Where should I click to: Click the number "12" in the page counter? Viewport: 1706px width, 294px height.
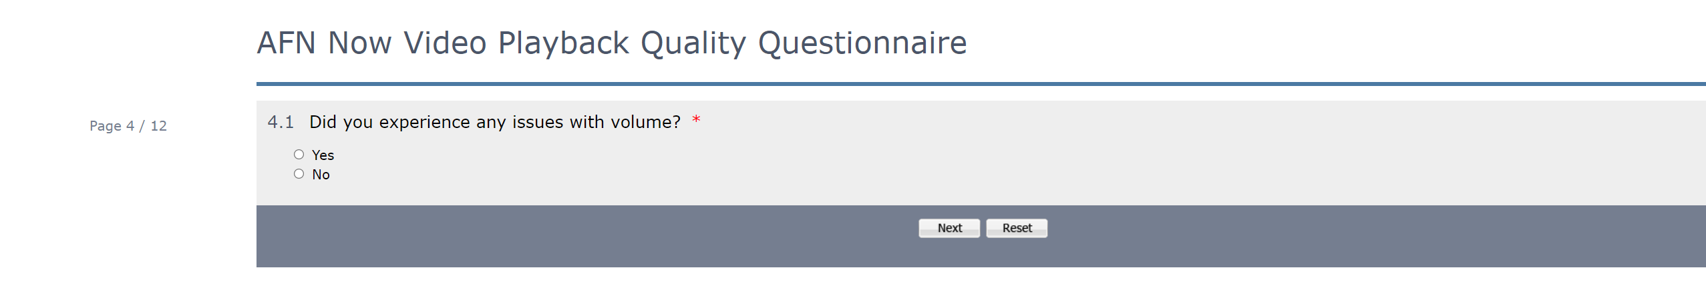pos(158,126)
